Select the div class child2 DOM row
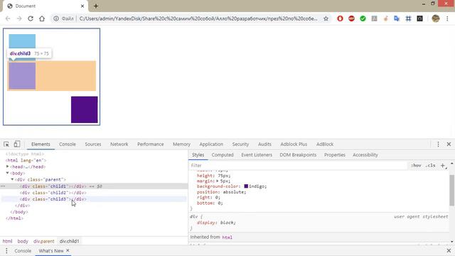This screenshot has width=455, height=256. pyautogui.click(x=94, y=193)
